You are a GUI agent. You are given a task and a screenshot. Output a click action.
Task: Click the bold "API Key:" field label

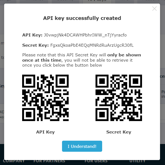(32, 35)
